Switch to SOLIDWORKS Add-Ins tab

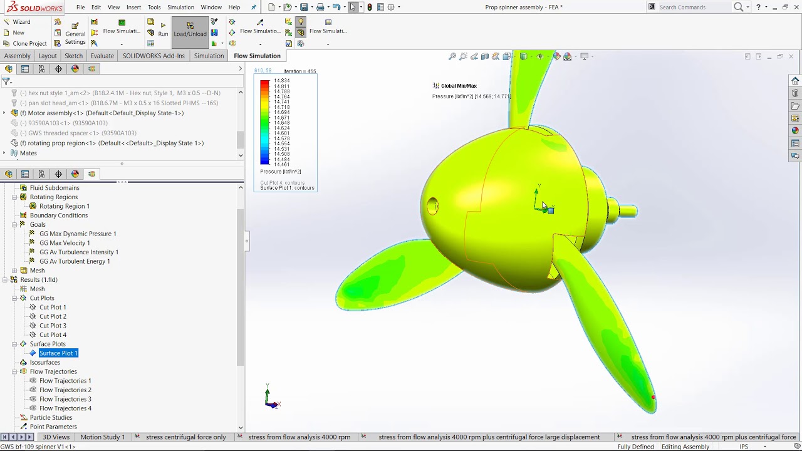pos(154,56)
